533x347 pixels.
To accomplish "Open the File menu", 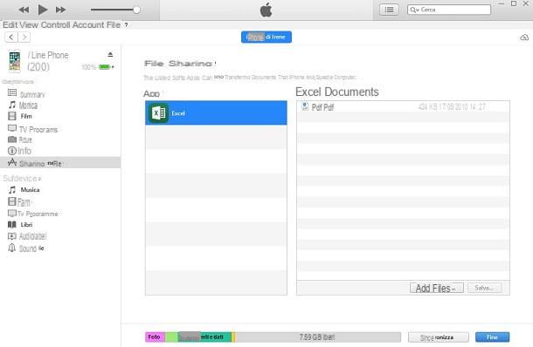I will pyautogui.click(x=114, y=24).
